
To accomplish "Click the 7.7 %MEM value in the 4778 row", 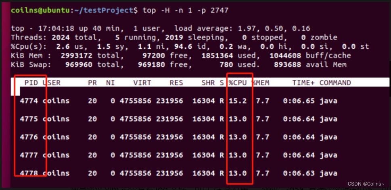I will [x=263, y=173].
